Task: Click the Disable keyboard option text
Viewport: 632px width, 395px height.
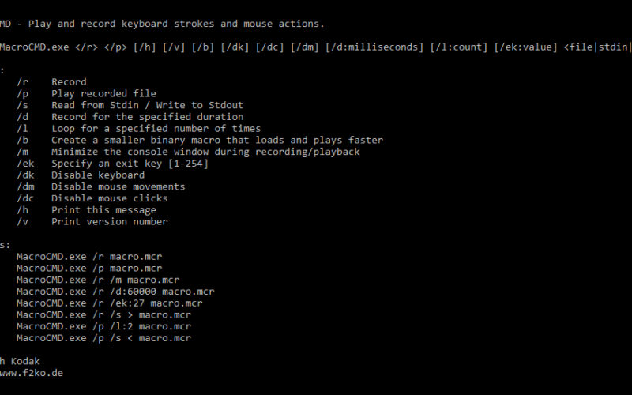Action: [x=98, y=175]
